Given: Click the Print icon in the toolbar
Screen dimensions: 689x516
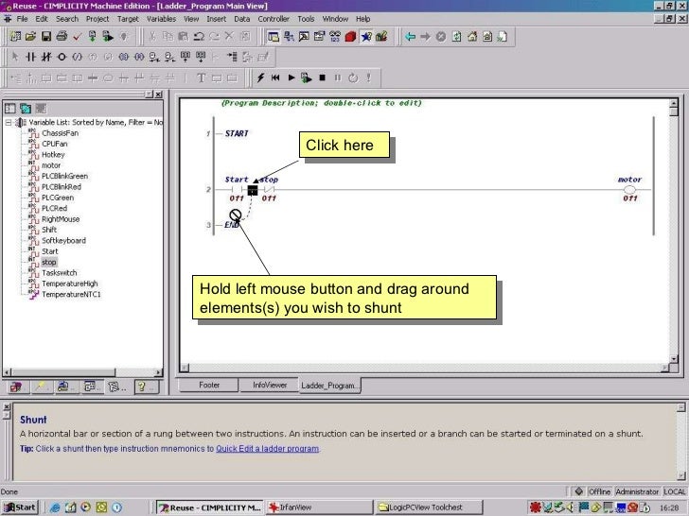Looking at the screenshot, I should pos(62,37).
